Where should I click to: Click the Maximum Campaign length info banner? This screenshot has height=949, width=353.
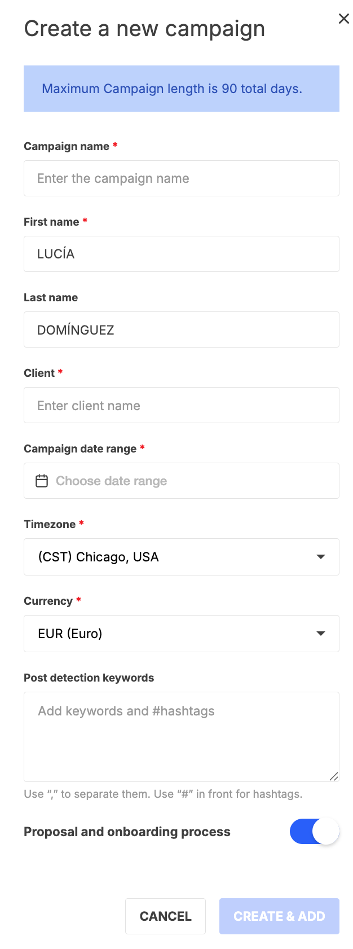(182, 89)
